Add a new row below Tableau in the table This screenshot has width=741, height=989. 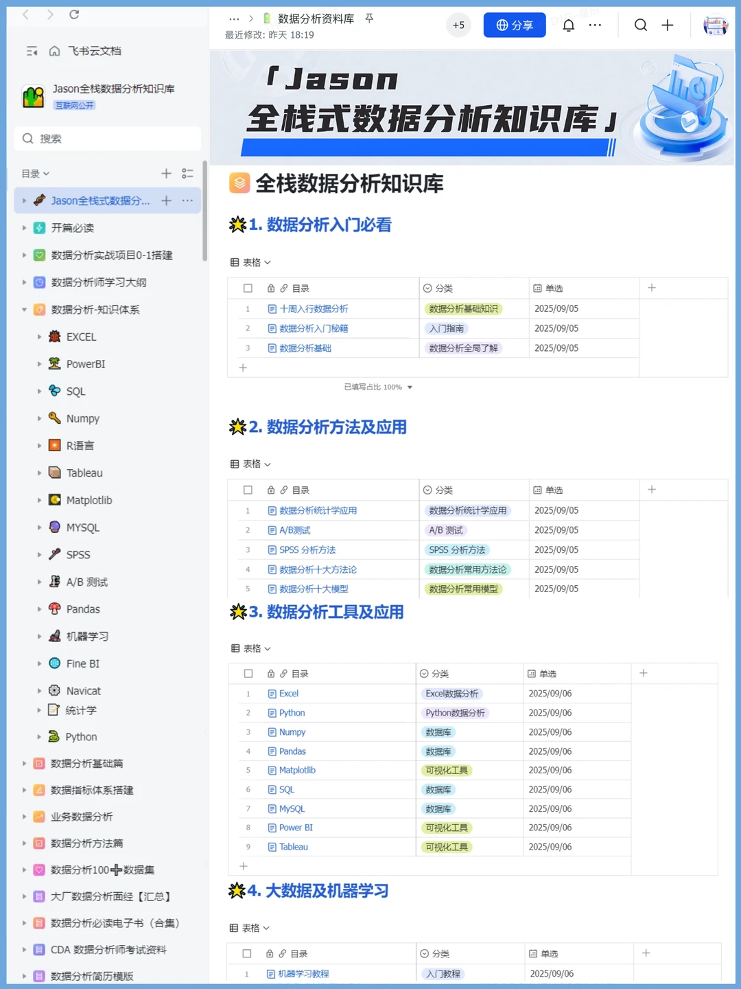[244, 866]
